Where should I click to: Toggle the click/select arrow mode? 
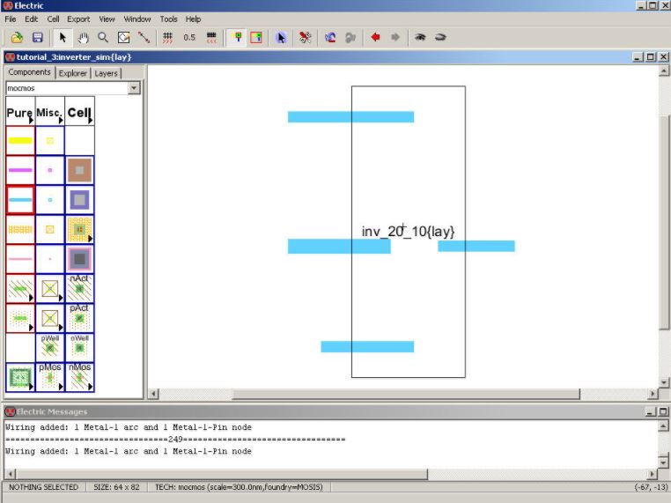tap(63, 38)
